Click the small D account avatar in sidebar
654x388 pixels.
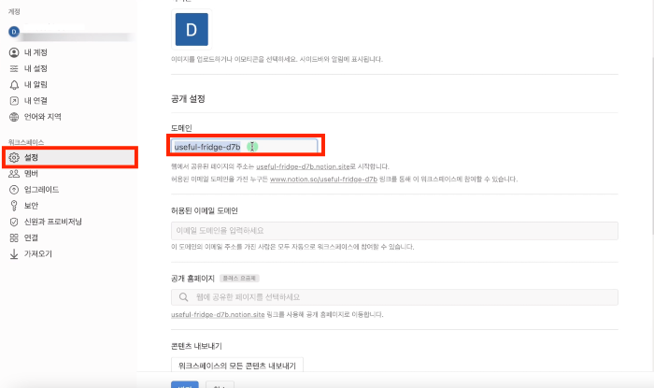pos(14,32)
